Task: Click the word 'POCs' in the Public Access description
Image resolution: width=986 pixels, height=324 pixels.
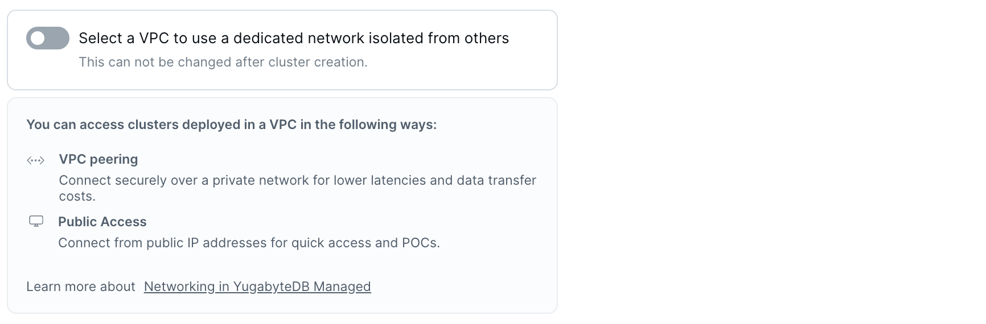Action: coord(420,243)
